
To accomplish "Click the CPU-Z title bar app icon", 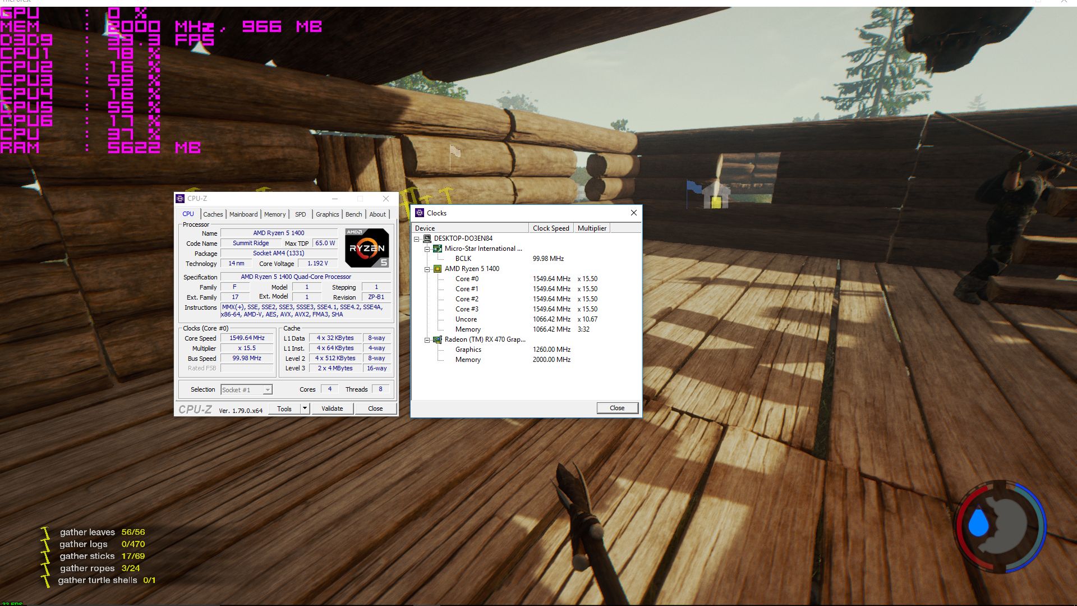I will [x=180, y=199].
